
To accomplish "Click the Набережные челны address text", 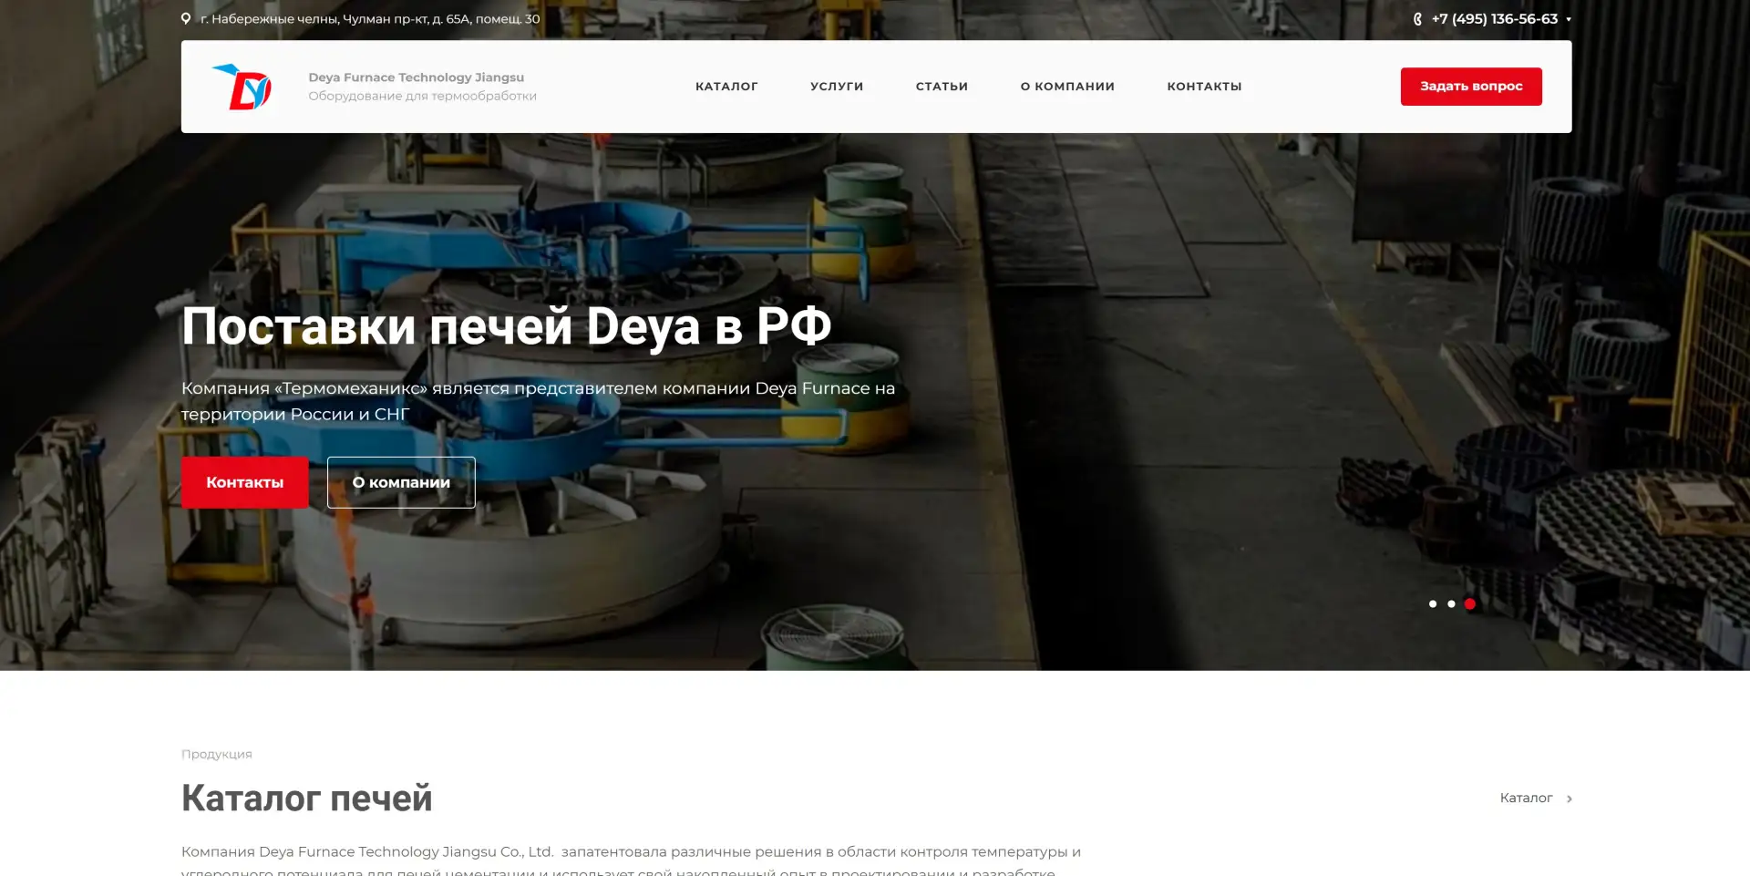I will pos(370,19).
